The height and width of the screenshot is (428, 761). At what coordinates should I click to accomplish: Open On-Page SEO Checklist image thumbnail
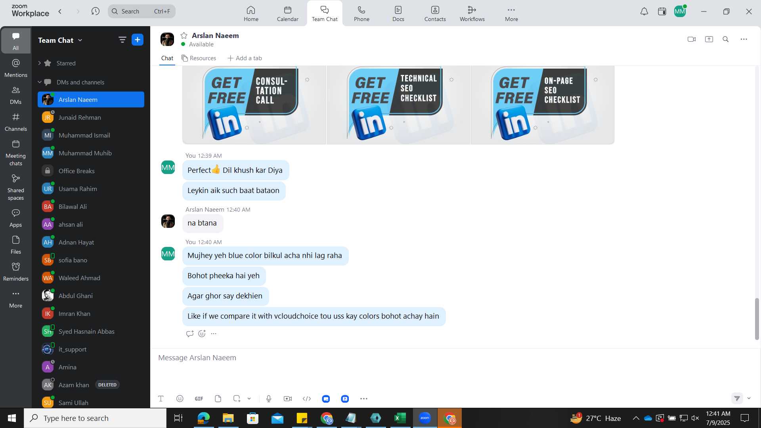click(543, 105)
